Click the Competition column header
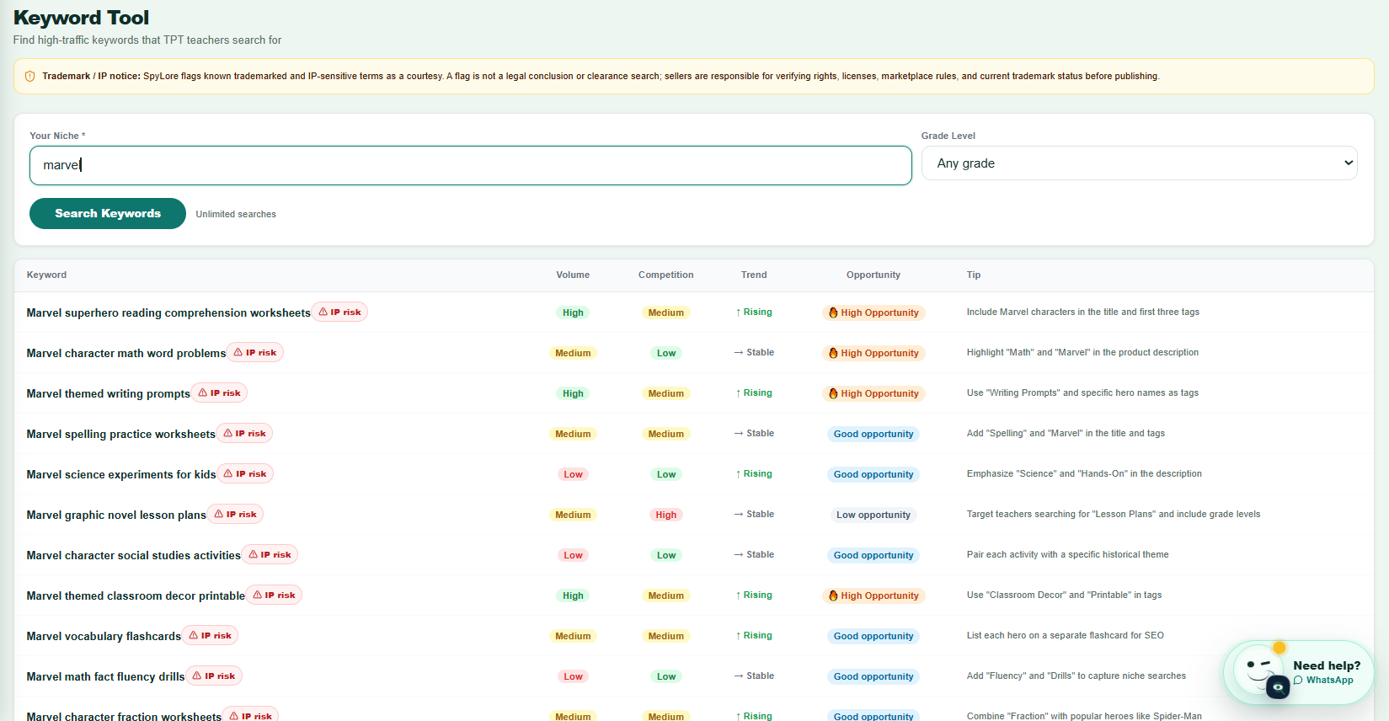The image size is (1389, 721). click(x=666, y=275)
